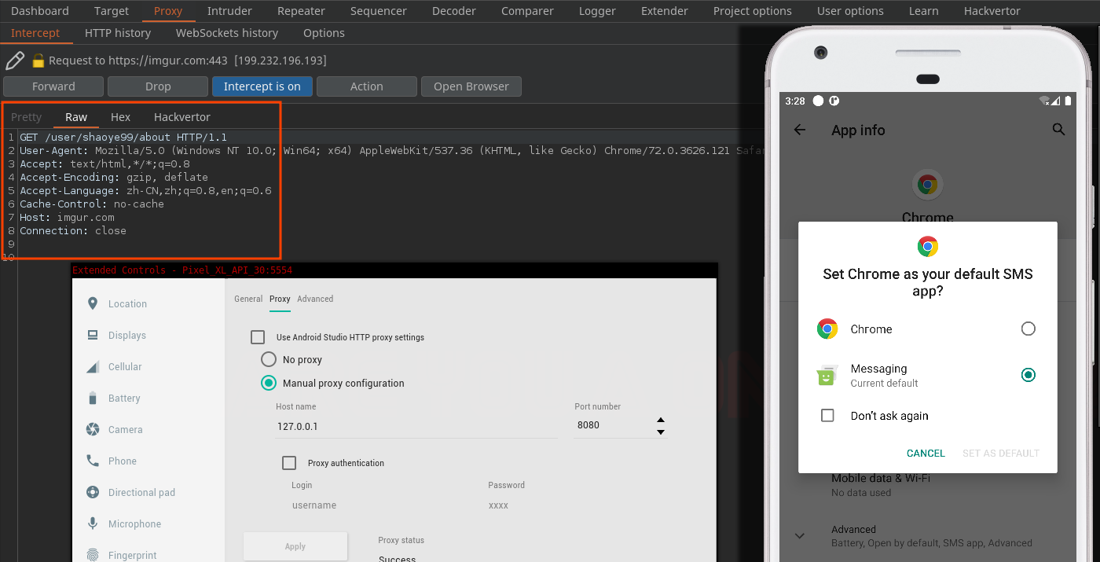Screen dimensions: 1100x562
Task: Increase port number with up arrow
Action: click(661, 420)
